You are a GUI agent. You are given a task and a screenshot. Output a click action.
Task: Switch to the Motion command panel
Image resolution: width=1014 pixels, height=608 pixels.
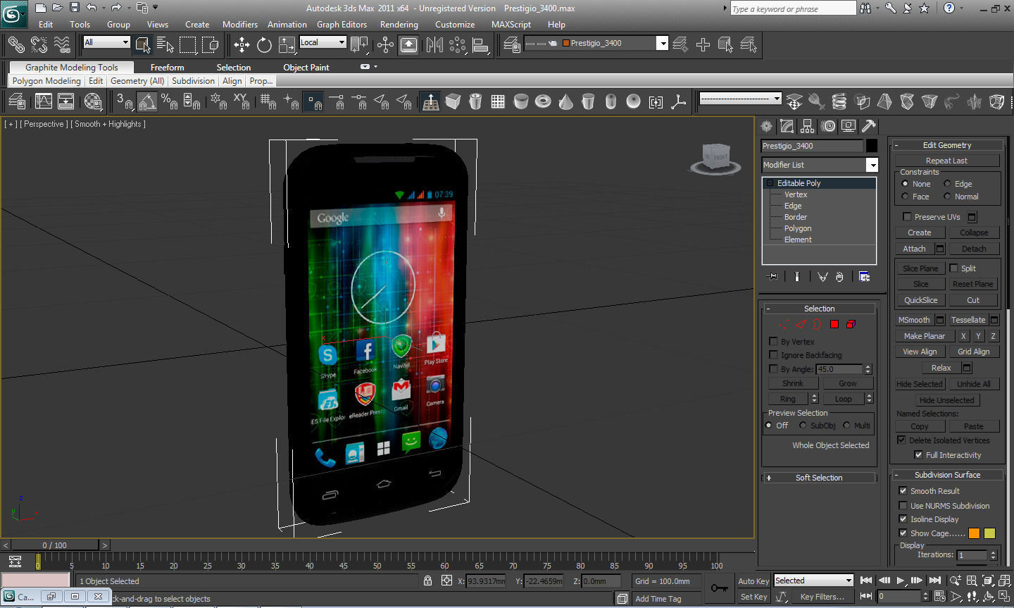(828, 126)
